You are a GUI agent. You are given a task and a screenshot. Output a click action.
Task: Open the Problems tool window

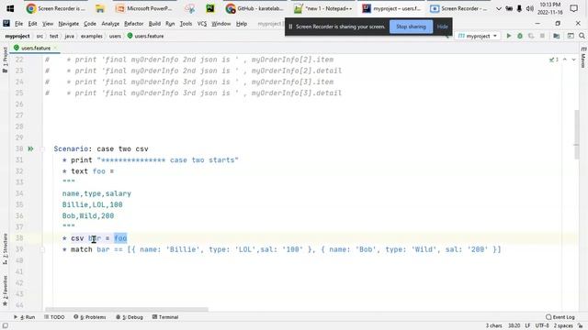pos(90,317)
